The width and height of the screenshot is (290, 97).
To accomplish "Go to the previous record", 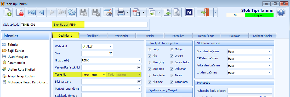I will pyautogui.click(x=42, y=13).
